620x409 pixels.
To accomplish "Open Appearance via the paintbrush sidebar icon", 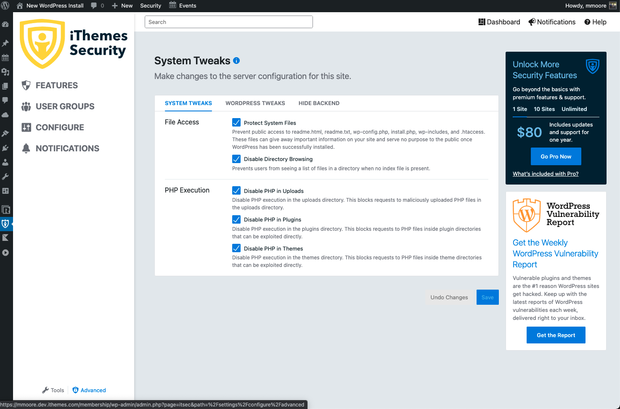I will pyautogui.click(x=5, y=134).
